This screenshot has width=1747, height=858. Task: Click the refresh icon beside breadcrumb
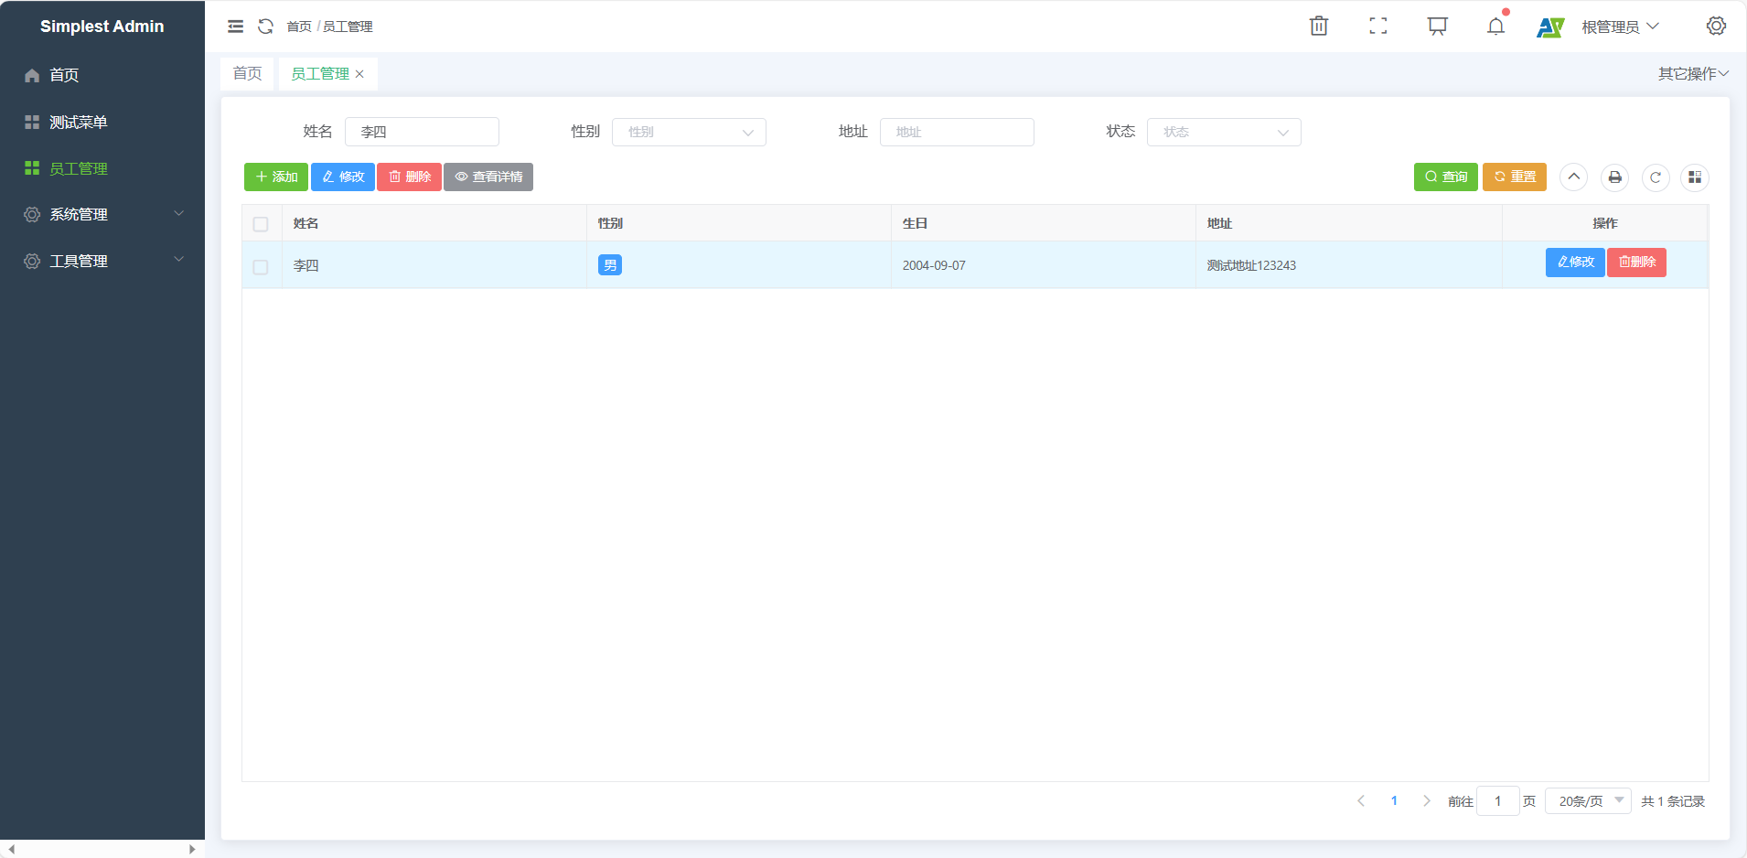(x=265, y=27)
